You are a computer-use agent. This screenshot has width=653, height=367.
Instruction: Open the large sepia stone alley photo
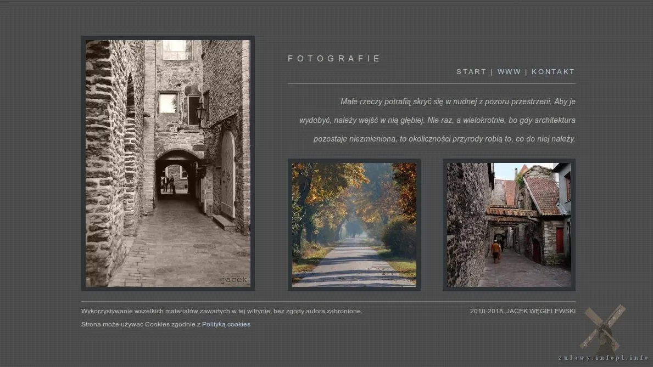click(x=168, y=163)
